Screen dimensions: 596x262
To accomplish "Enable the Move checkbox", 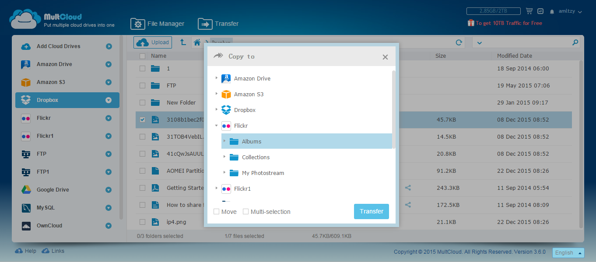I will pos(216,212).
